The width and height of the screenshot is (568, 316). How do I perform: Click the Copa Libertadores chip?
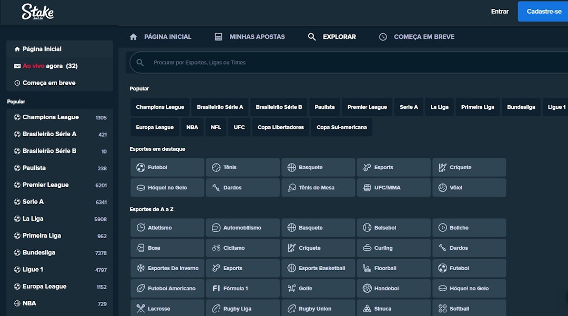[281, 127]
